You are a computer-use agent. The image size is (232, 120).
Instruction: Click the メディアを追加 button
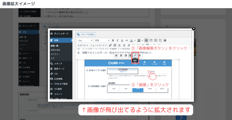pos(85,35)
